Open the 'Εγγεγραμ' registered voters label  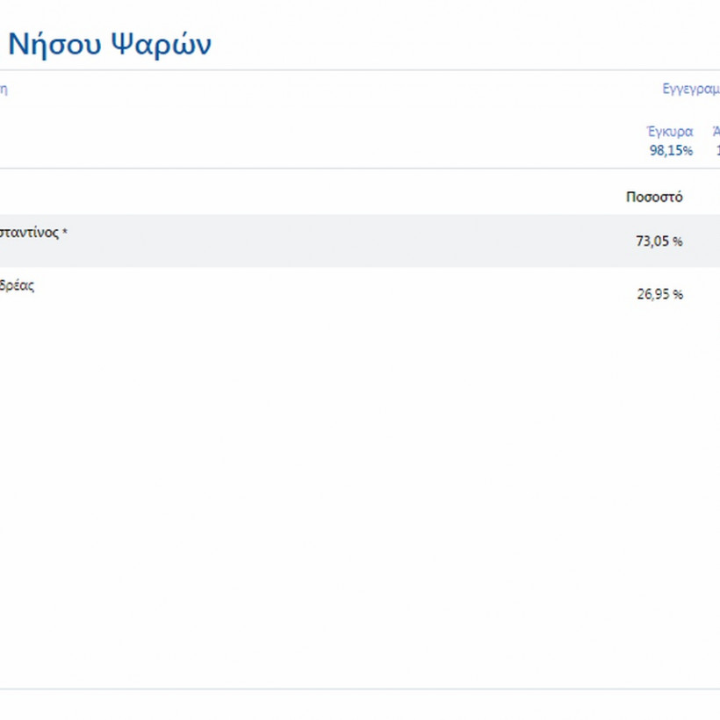click(x=691, y=89)
